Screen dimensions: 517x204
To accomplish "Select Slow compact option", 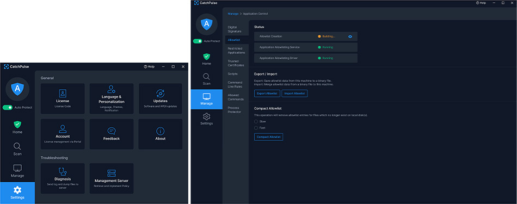I will [256, 121].
